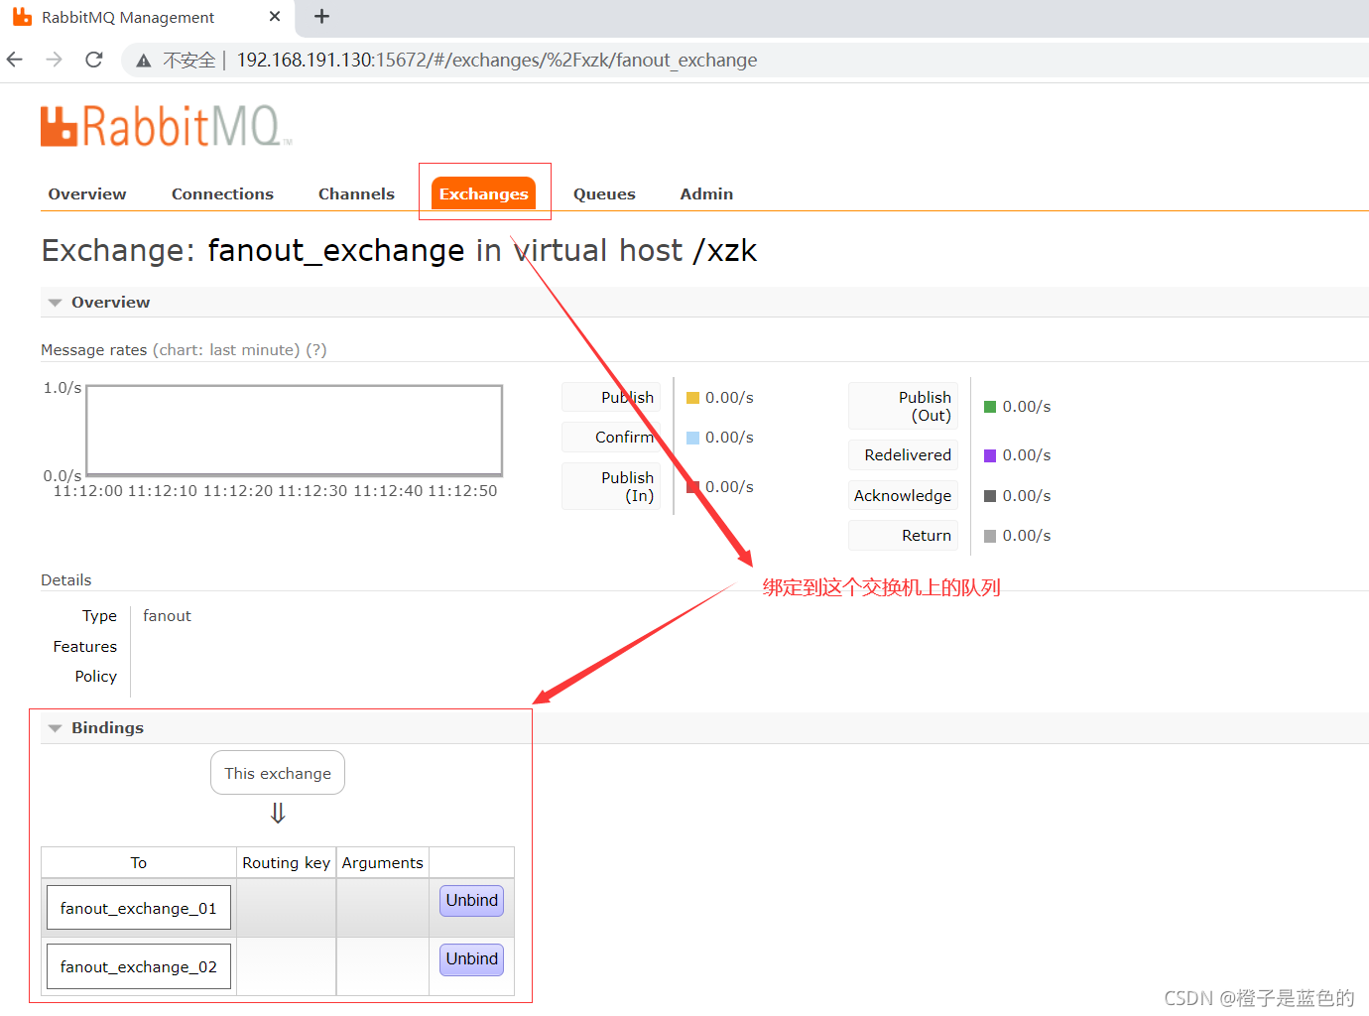Click the Redelivered purple swatch

pyautogui.click(x=990, y=455)
